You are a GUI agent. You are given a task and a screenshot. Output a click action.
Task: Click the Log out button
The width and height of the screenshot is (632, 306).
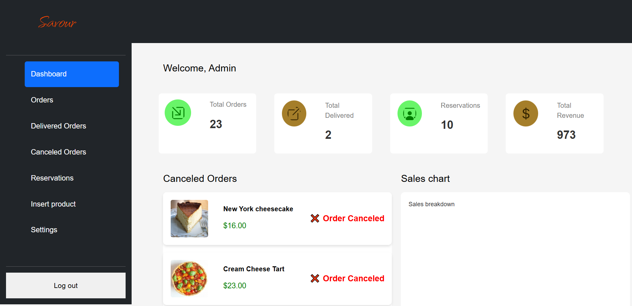click(65, 285)
